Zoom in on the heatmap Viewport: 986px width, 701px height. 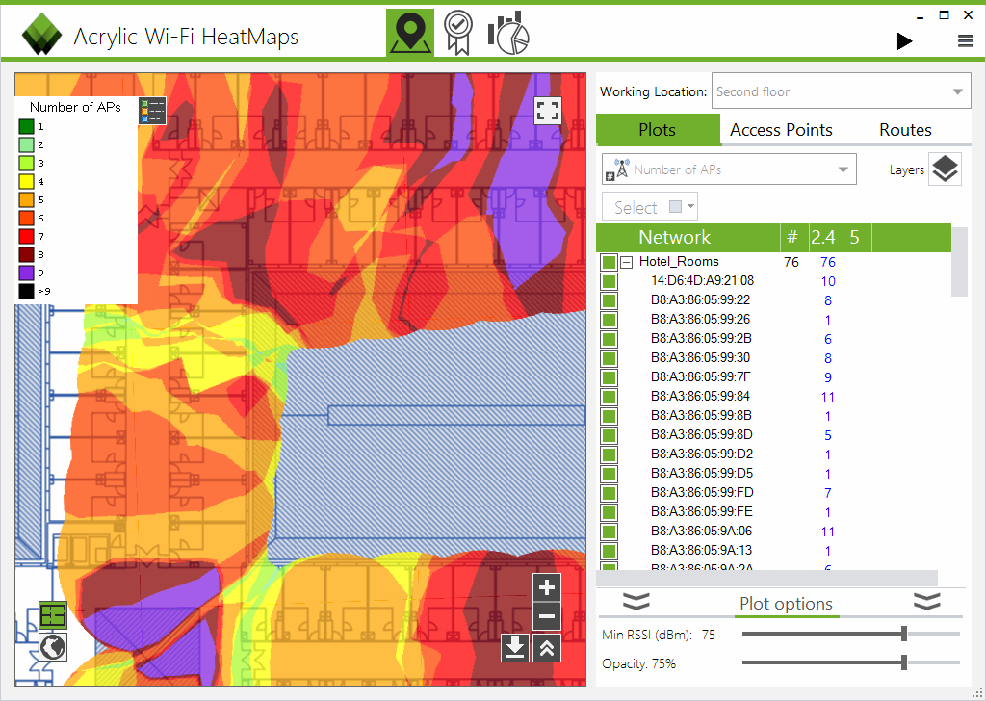point(547,587)
